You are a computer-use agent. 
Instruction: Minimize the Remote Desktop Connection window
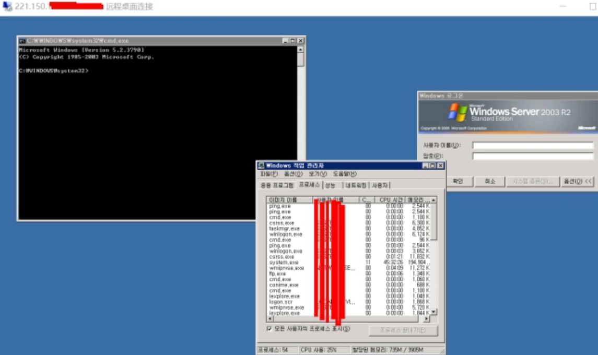(x=563, y=6)
